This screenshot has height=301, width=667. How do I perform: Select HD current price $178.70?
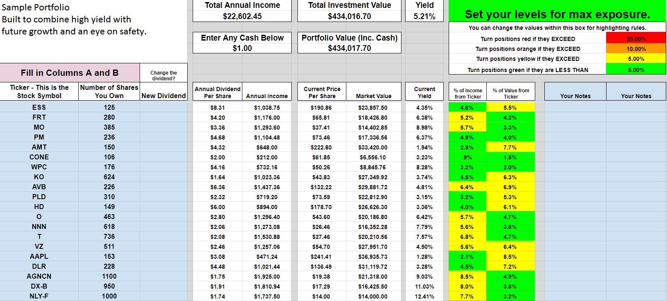[321, 207]
